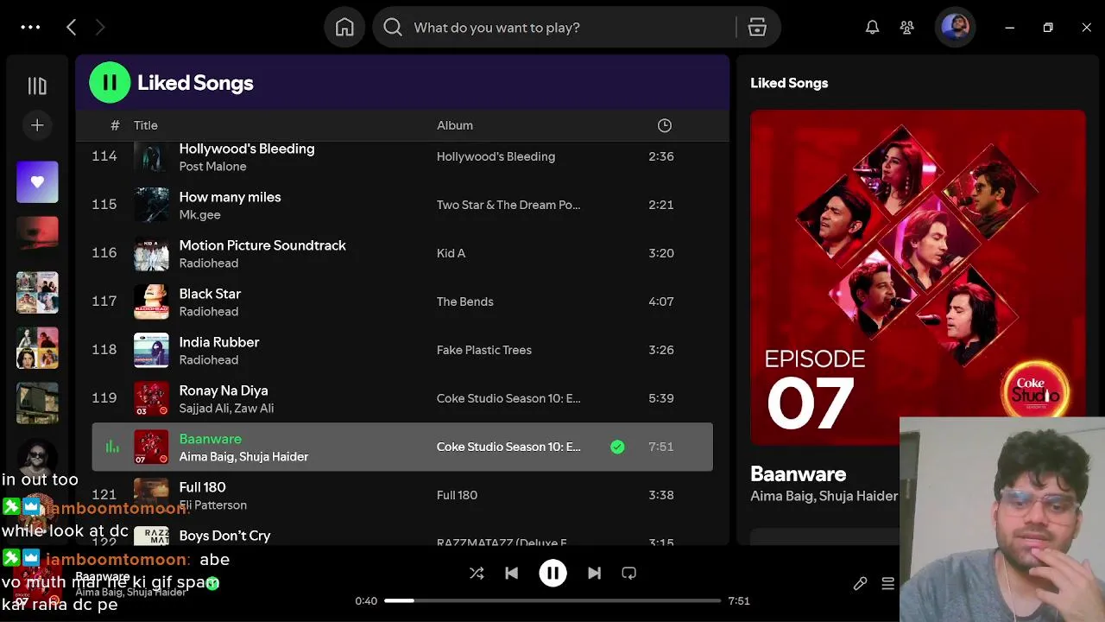Click duration 5:39 of Ronay Na Diya
Screen dimensions: 1105x622
(661, 398)
